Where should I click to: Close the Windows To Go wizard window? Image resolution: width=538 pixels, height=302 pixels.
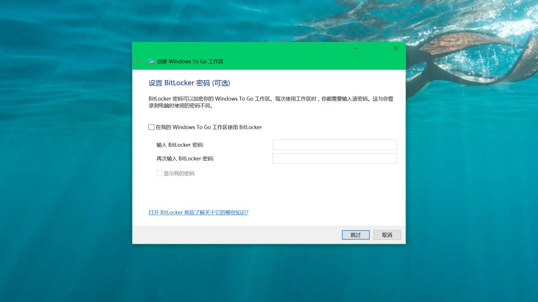pos(396,48)
